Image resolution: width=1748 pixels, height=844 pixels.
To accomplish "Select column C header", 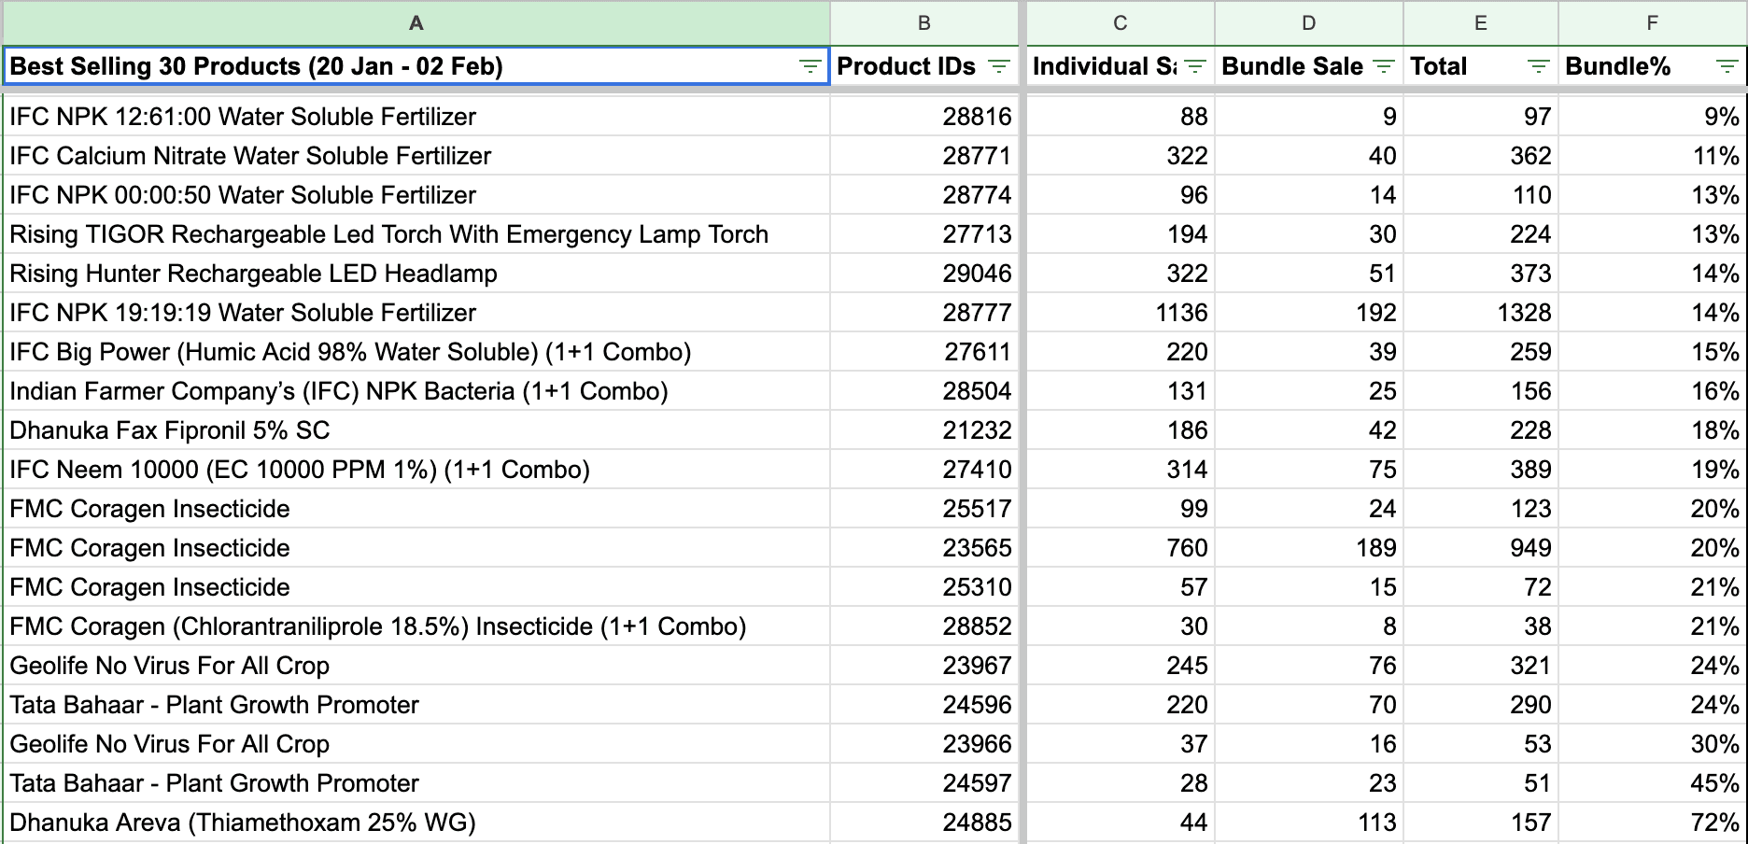I will point(1121,22).
